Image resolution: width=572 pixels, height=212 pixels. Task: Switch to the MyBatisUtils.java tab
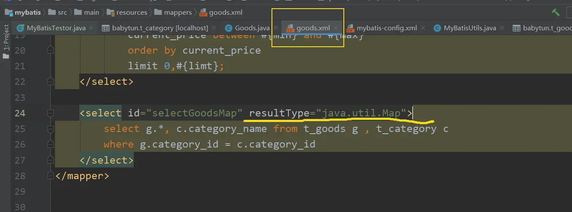tap(469, 29)
